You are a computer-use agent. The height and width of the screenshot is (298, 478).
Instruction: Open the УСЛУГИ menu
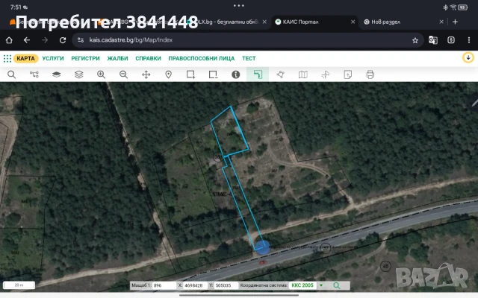pyautogui.click(x=53, y=58)
